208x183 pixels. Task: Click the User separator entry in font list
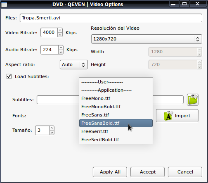tap(116, 82)
